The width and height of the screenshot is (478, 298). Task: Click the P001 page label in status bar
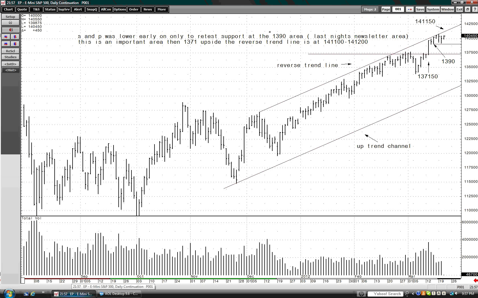pyautogui.click(x=461, y=287)
